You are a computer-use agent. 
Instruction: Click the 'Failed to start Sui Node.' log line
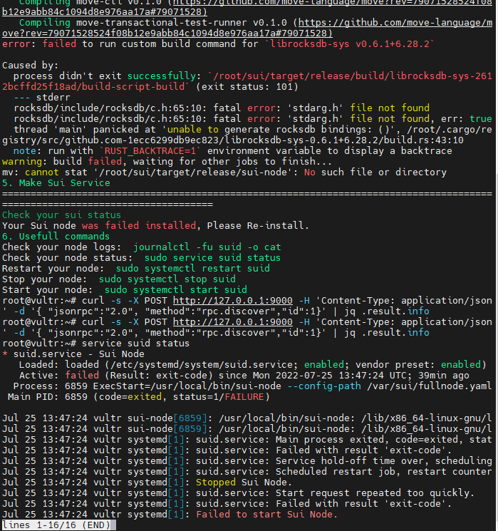click(170, 515)
